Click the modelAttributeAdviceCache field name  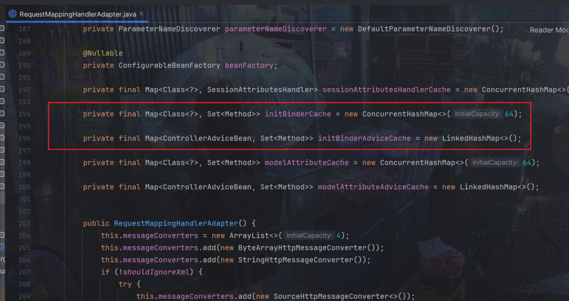tap(373, 187)
